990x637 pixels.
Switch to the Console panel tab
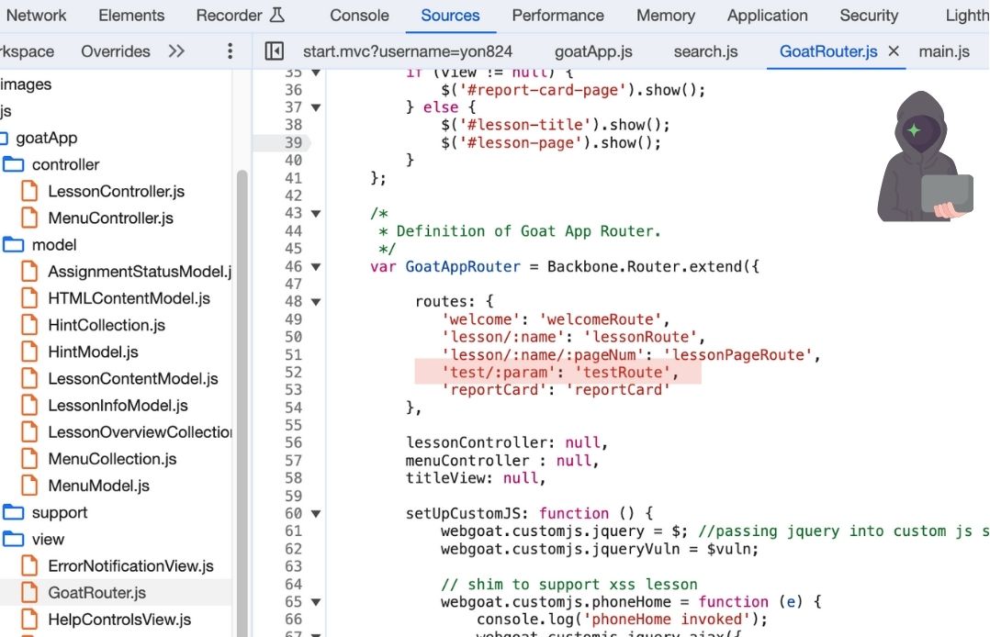point(359,16)
